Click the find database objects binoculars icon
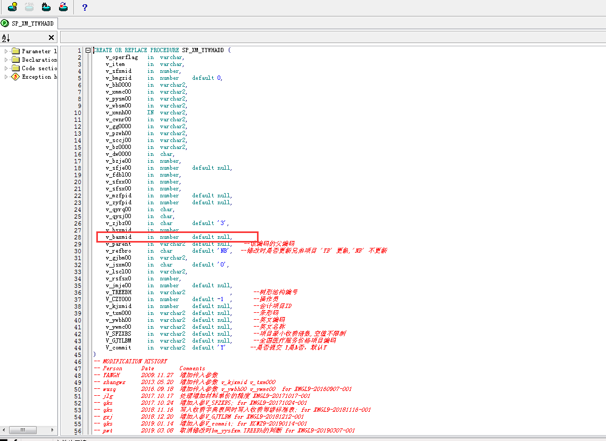This screenshot has width=606, height=441. [x=46, y=7]
